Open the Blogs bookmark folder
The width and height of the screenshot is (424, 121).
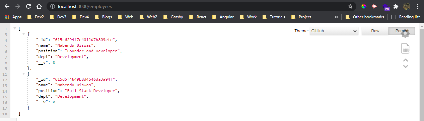103,17
